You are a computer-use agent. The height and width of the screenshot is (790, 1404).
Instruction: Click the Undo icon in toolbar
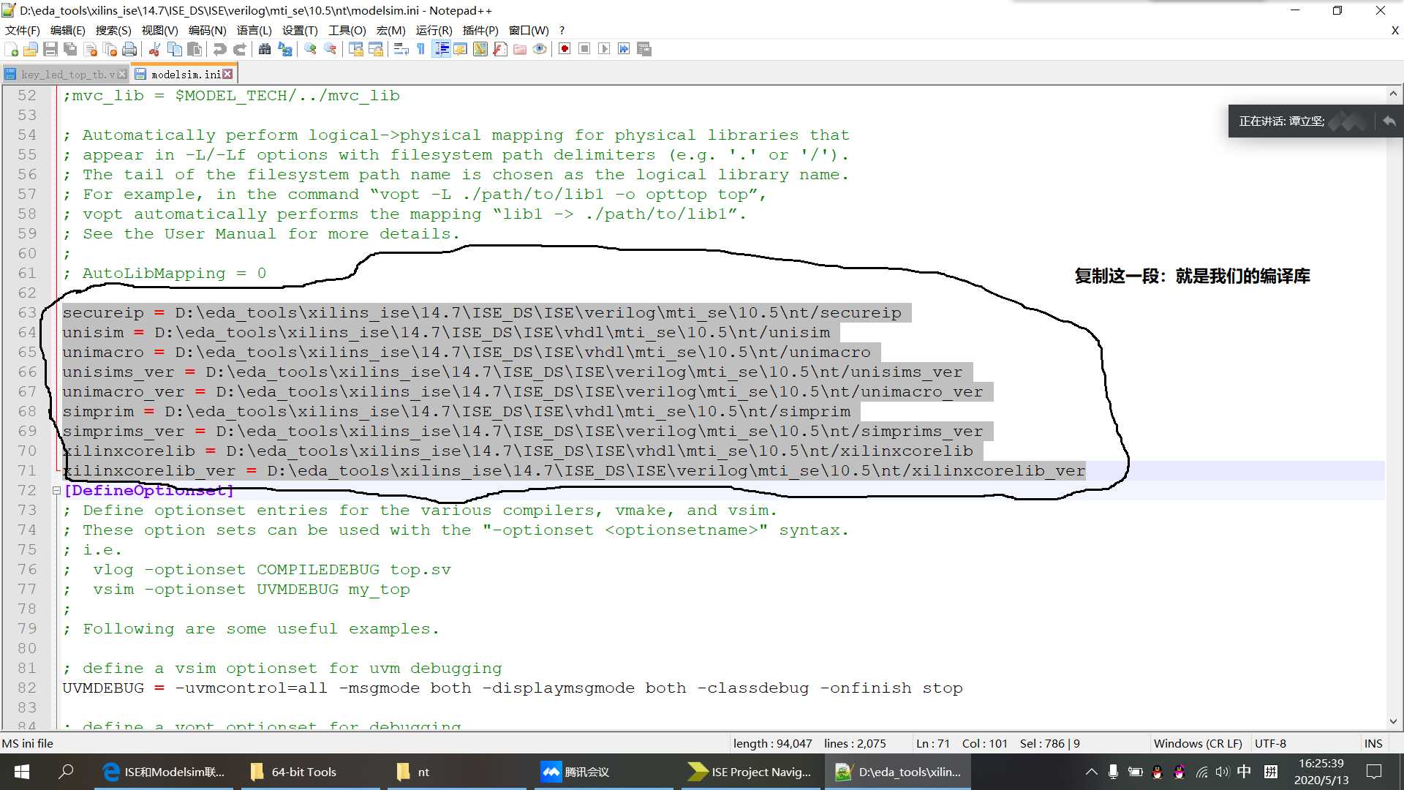pos(218,49)
